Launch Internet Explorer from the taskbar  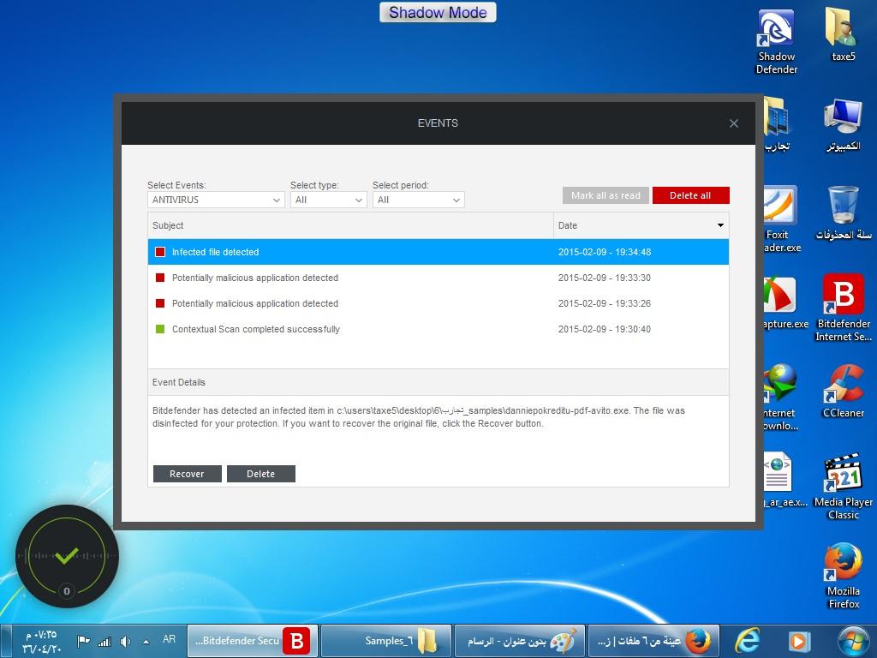[x=747, y=641]
